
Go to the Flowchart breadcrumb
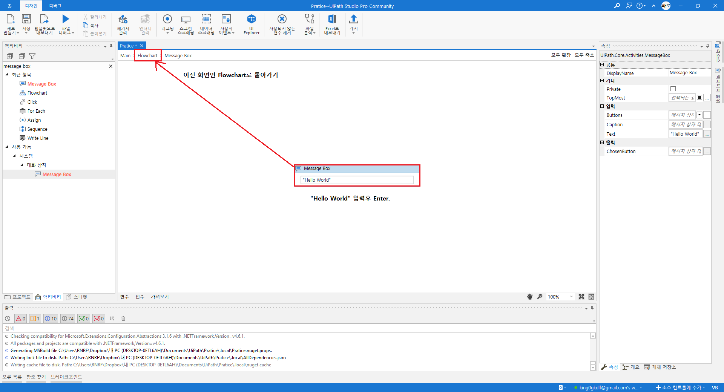click(x=147, y=55)
